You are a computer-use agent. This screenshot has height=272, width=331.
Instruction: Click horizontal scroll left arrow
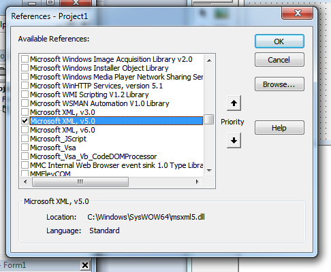click(x=25, y=182)
